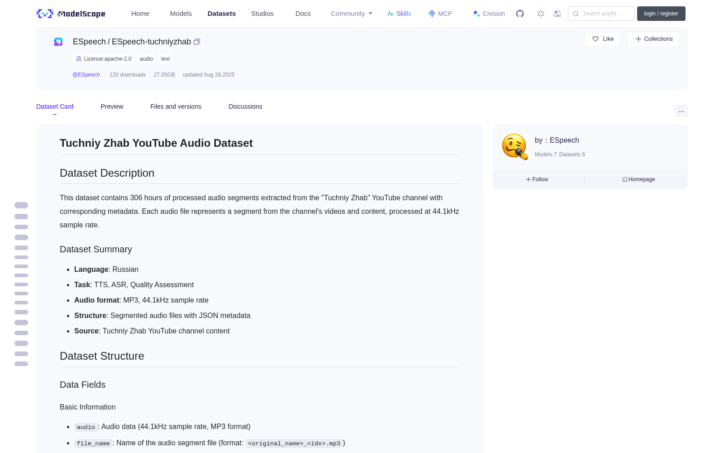
Task: Click the Datasets 6 count
Action: point(572,154)
